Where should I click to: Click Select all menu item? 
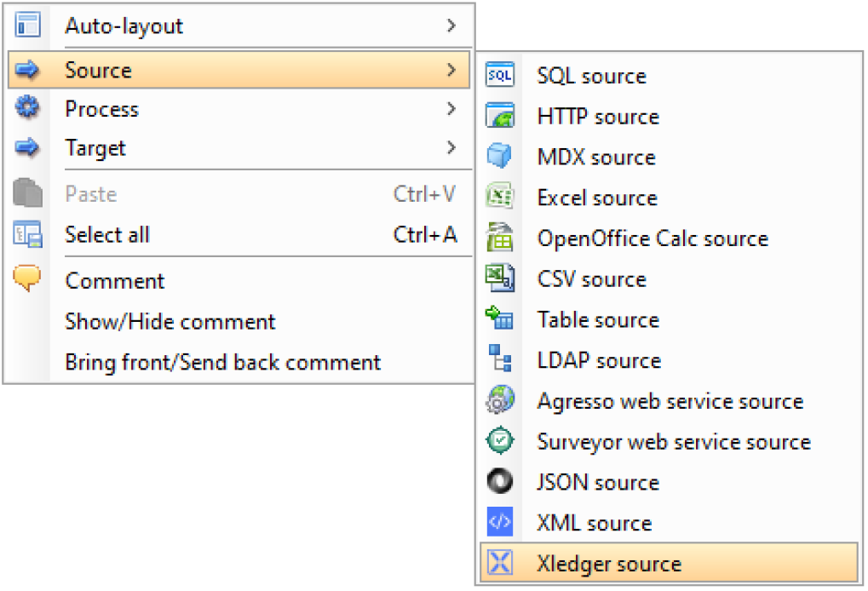[x=107, y=235]
